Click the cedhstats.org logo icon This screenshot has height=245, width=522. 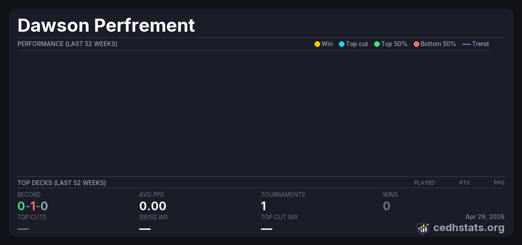click(423, 228)
